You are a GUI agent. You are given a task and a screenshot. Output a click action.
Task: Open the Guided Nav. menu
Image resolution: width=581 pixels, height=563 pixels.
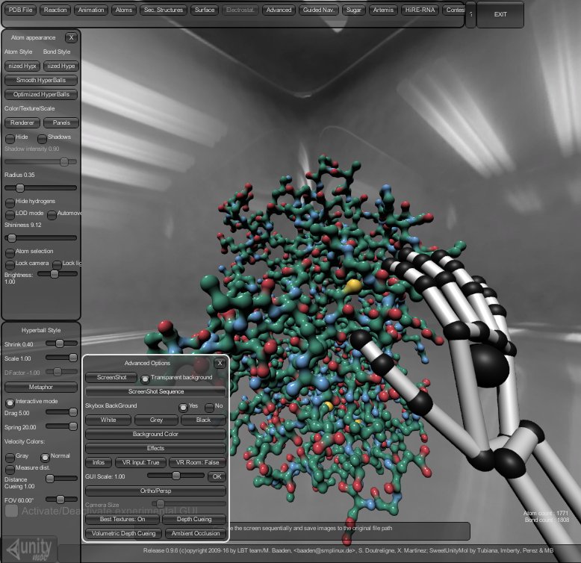point(320,10)
